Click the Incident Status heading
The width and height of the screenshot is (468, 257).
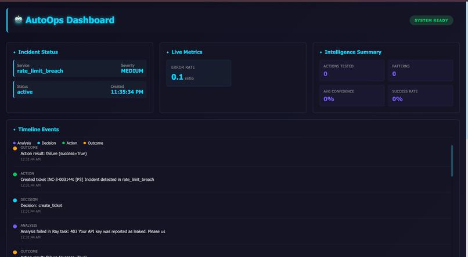click(38, 52)
